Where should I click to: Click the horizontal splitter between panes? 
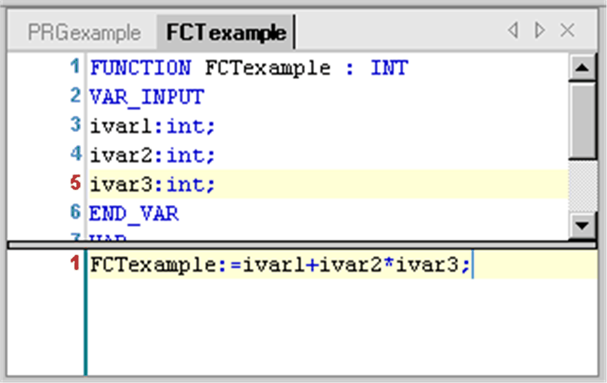(x=302, y=245)
